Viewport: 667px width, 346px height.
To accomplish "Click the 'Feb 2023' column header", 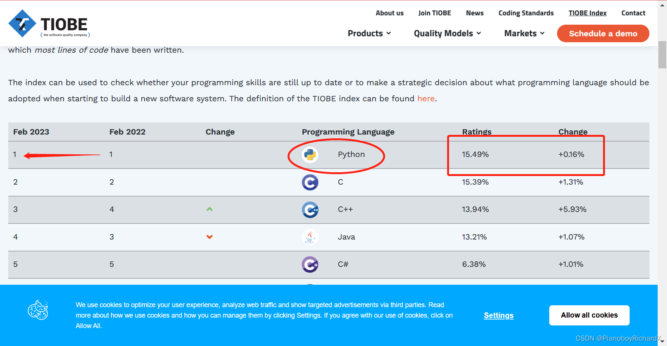I will (31, 132).
